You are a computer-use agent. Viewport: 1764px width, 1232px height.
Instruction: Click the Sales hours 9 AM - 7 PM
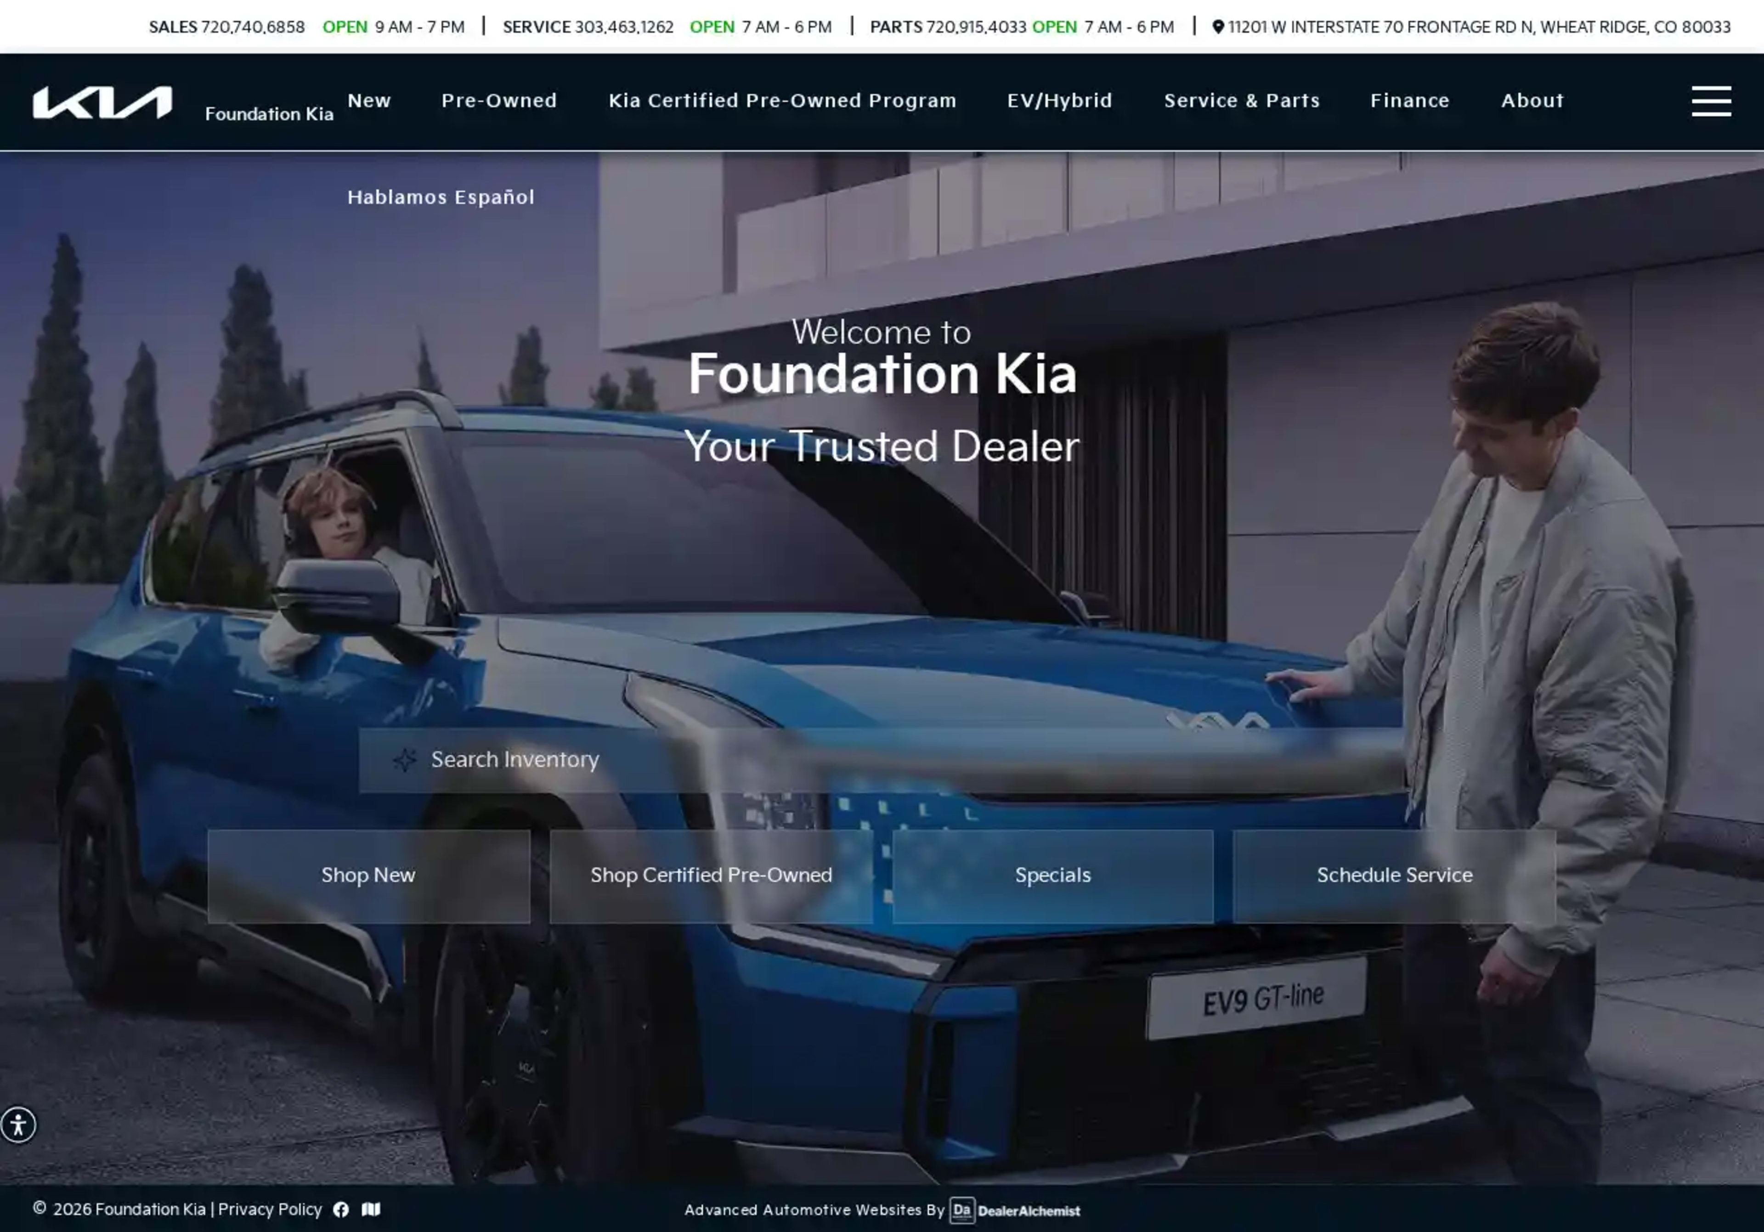tap(419, 27)
